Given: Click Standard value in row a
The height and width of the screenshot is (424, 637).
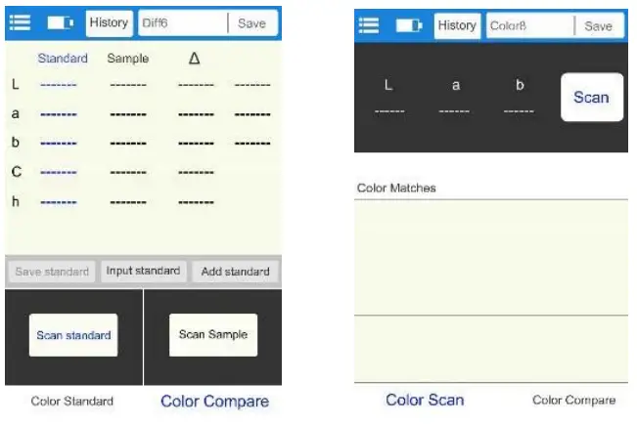Looking at the screenshot, I should [59, 114].
